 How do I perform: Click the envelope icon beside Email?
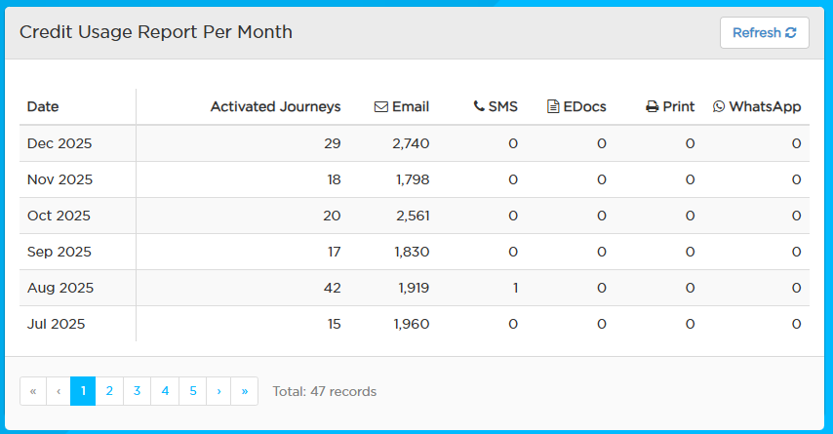[x=381, y=106]
